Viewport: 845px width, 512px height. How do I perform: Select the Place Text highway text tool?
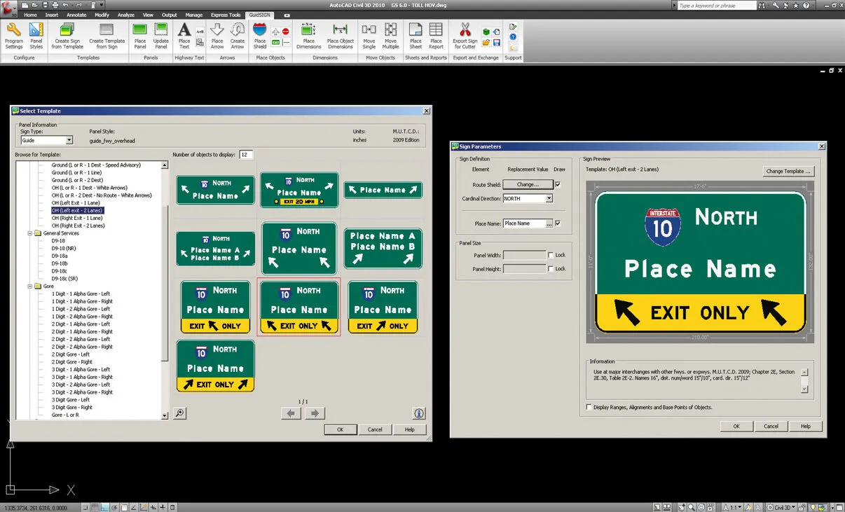(184, 36)
